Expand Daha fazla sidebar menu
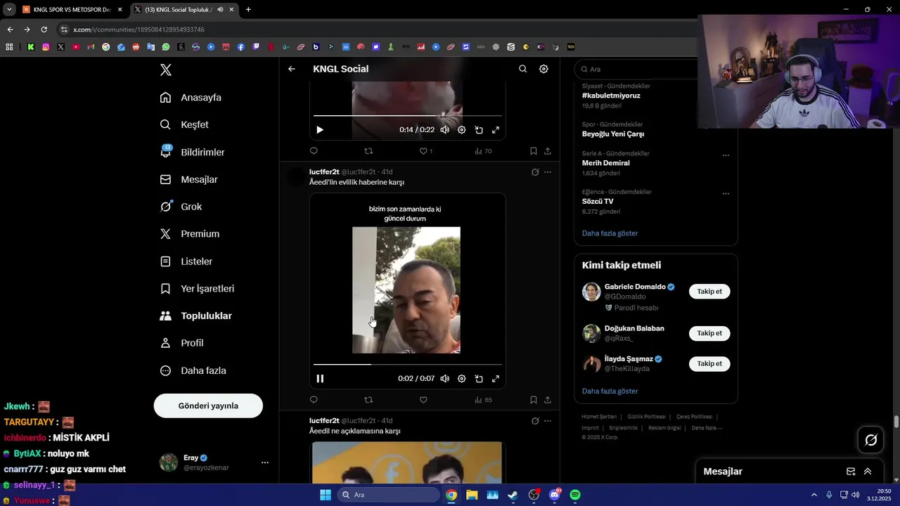The height and width of the screenshot is (506, 900). click(193, 370)
